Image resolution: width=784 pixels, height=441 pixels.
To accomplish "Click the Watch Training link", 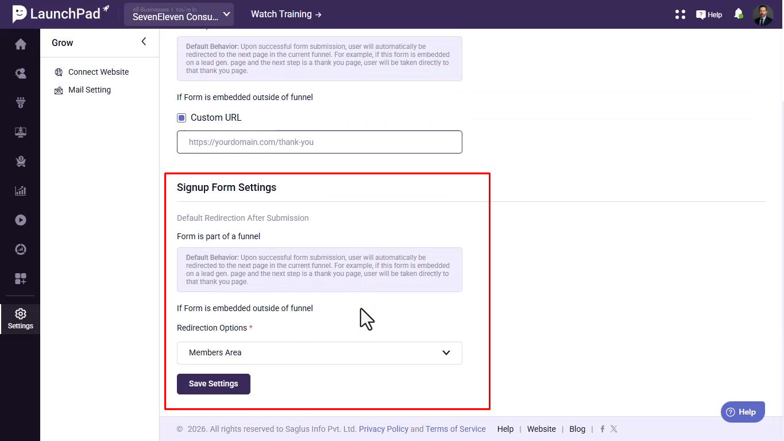I will 286,14.
